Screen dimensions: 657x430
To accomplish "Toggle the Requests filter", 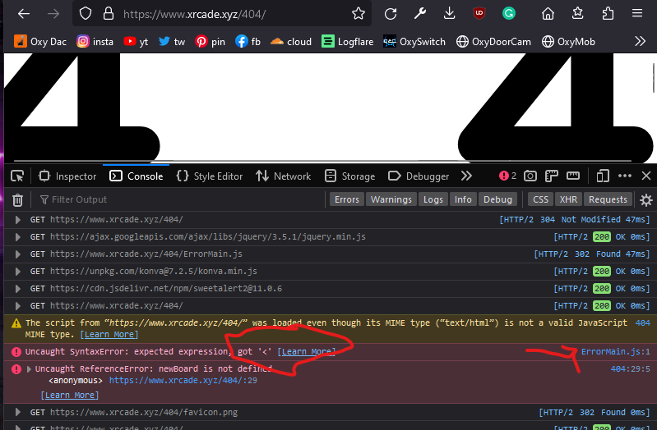I will (x=608, y=199).
